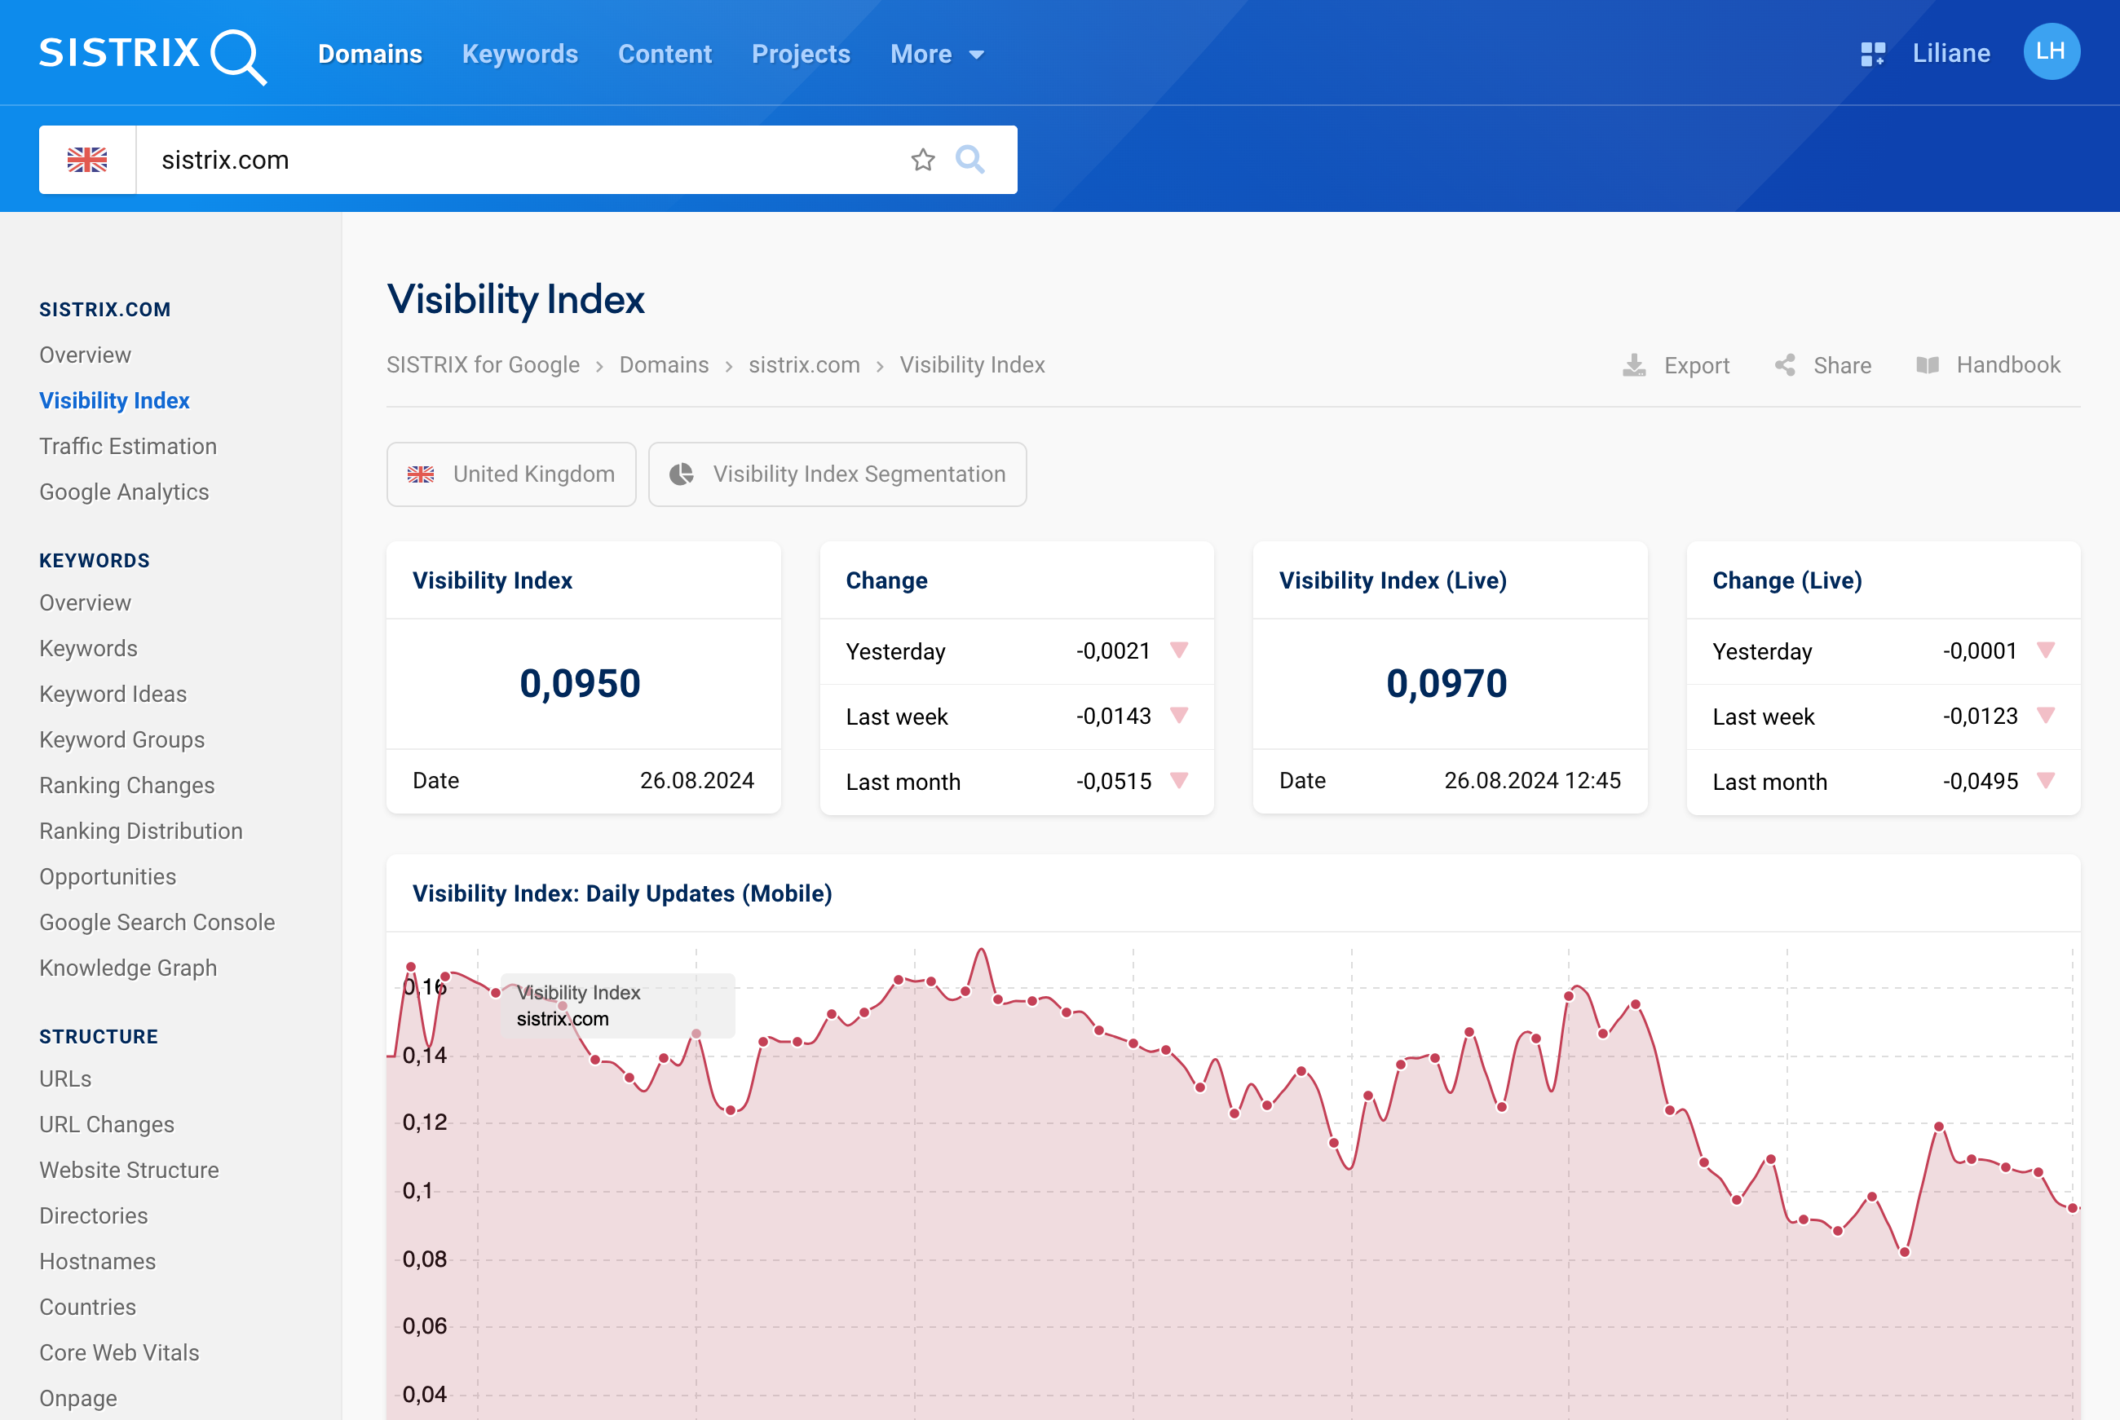Select the Content menu tab
The height and width of the screenshot is (1420, 2120).
click(664, 54)
